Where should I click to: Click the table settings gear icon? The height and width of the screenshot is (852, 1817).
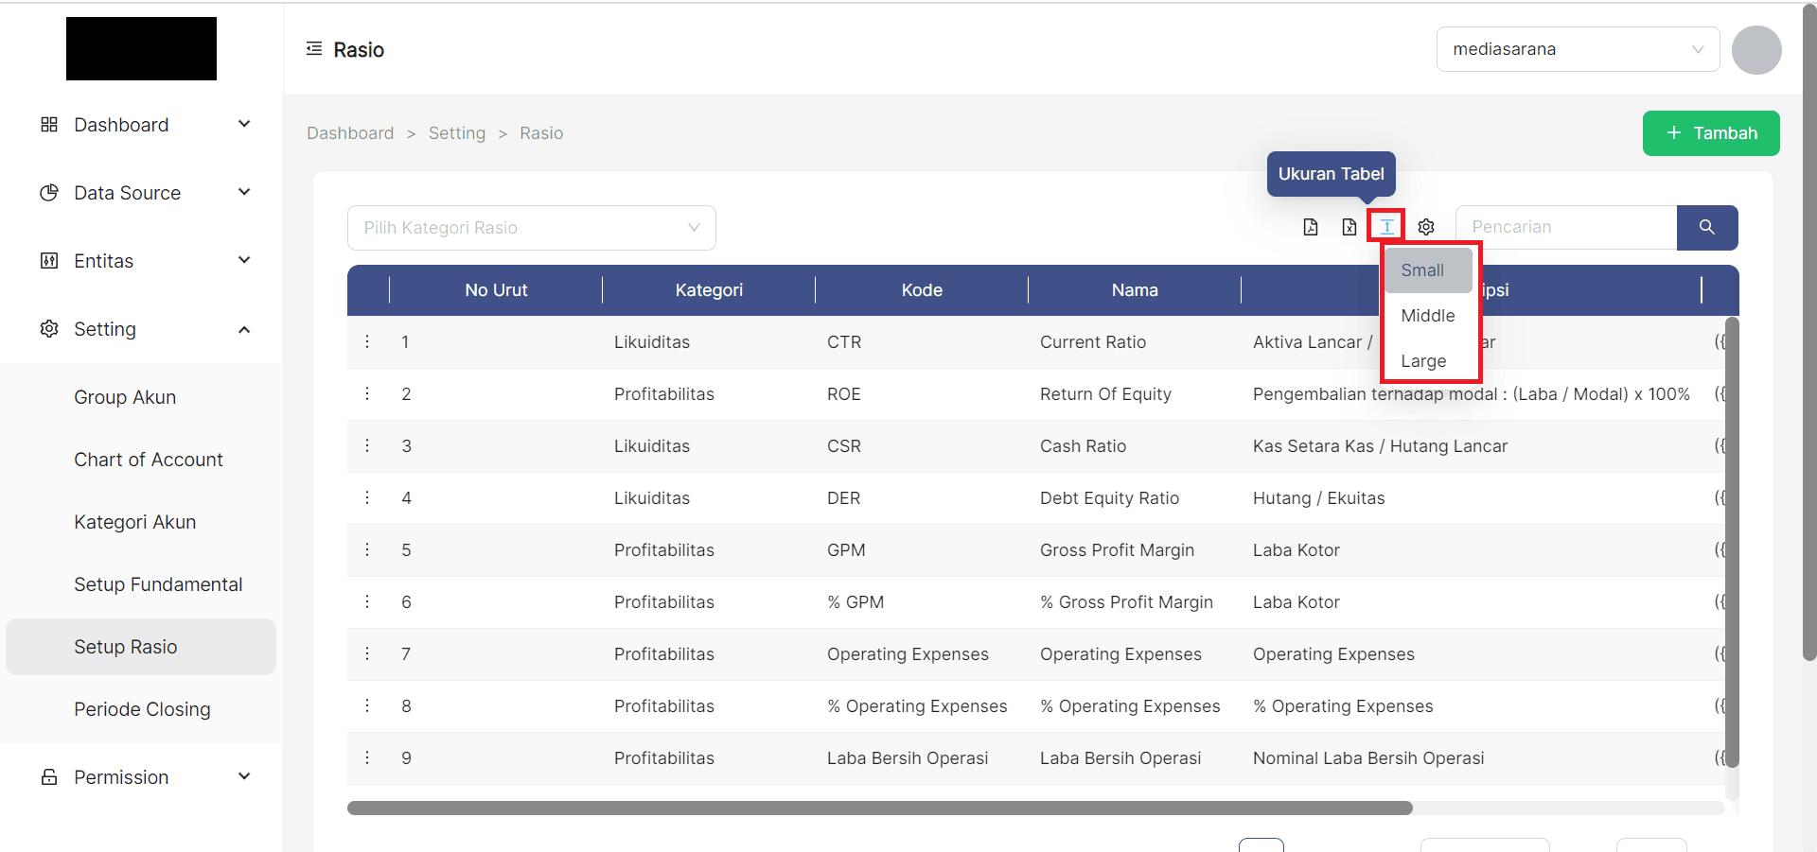pyautogui.click(x=1426, y=227)
